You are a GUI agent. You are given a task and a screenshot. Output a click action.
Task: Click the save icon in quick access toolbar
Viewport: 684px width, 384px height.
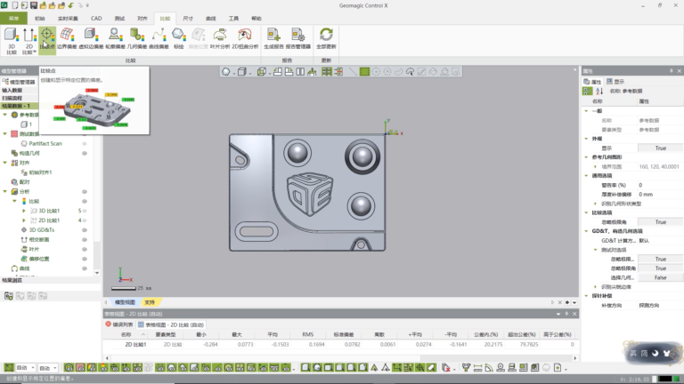coord(34,5)
